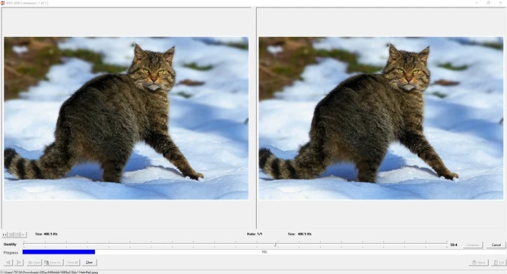Click the fourth zoom button in the row
Screen dimensions: 507x274
click(23, 235)
